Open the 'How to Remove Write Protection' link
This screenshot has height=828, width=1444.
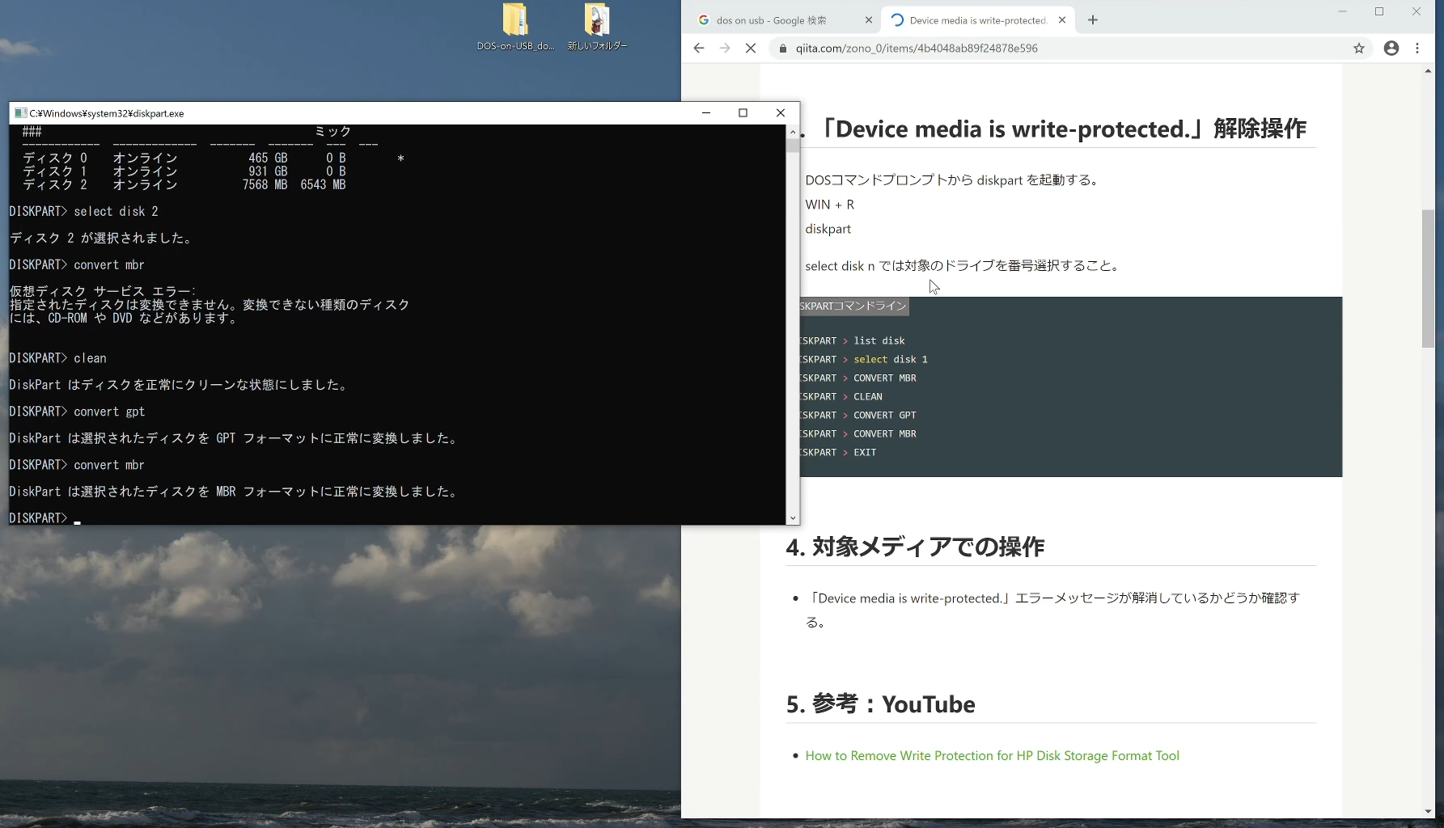[x=992, y=755]
